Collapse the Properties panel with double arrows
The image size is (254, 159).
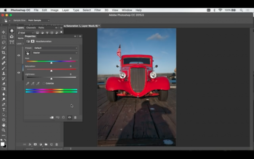coord(75,36)
